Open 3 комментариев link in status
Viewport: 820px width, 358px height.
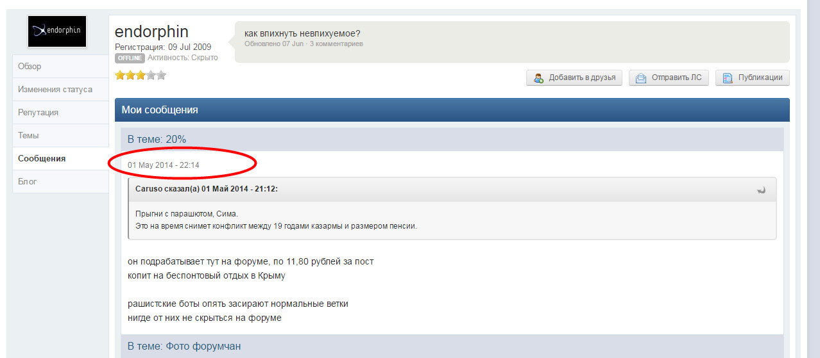coord(336,44)
